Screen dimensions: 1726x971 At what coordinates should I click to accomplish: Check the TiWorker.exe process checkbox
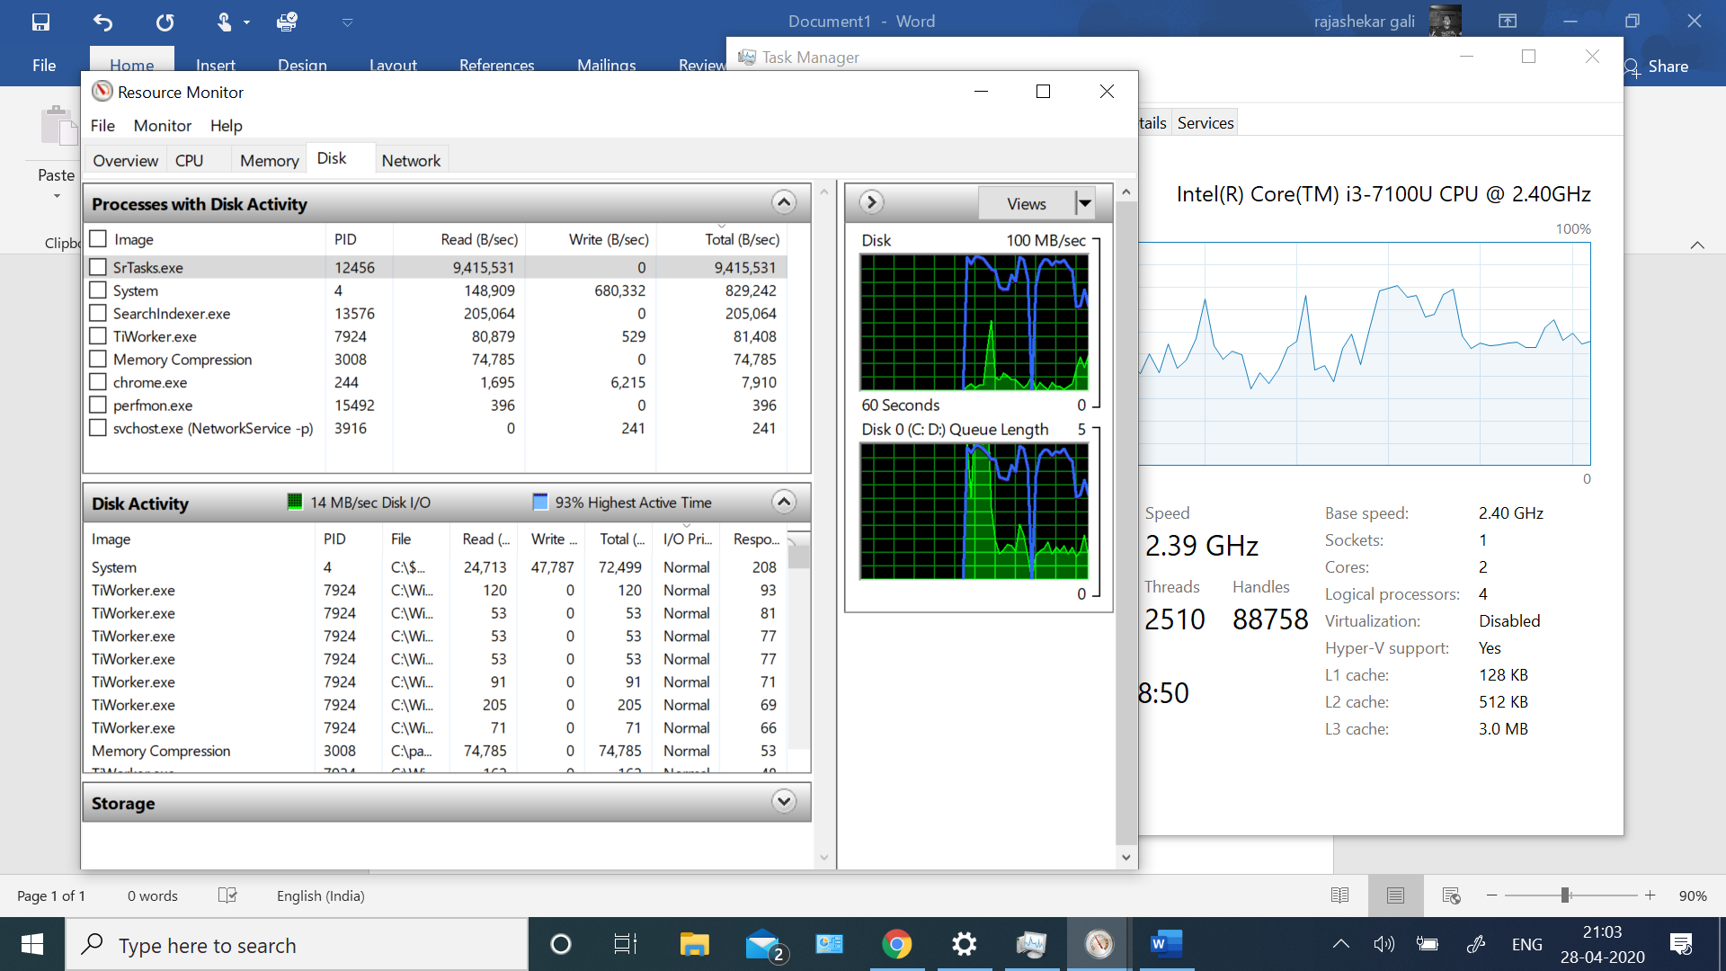click(98, 335)
